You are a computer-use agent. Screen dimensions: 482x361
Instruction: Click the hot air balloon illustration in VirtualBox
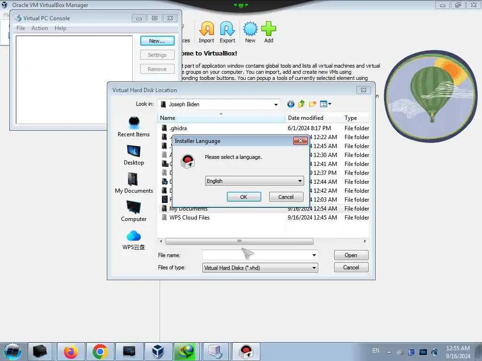[430, 96]
